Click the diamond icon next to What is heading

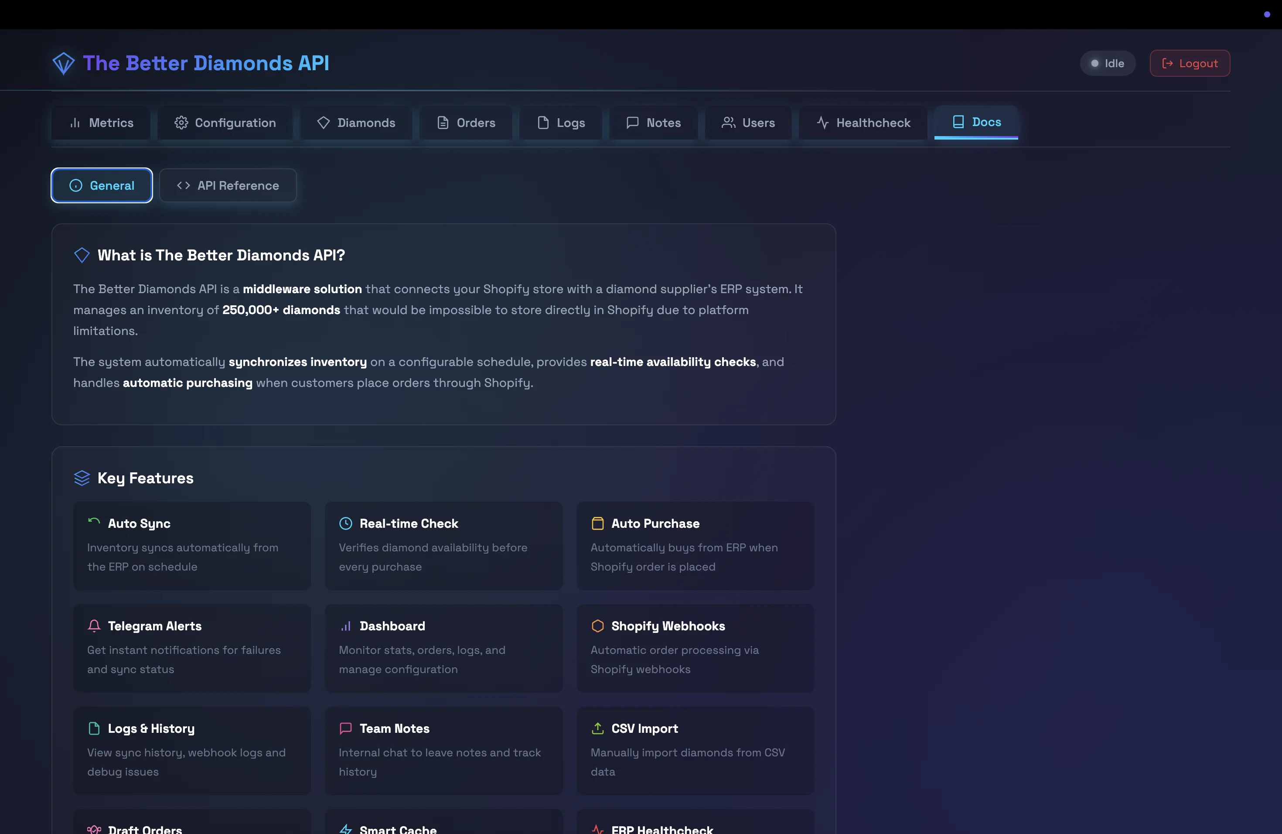coord(82,255)
